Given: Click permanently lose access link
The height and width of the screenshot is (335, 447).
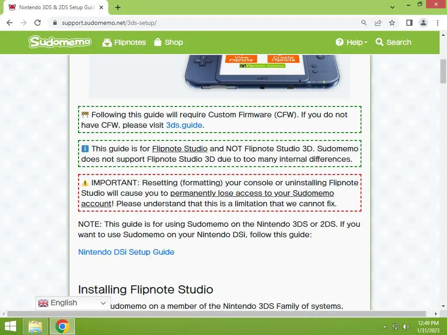Looking at the screenshot, I should (x=207, y=198).
